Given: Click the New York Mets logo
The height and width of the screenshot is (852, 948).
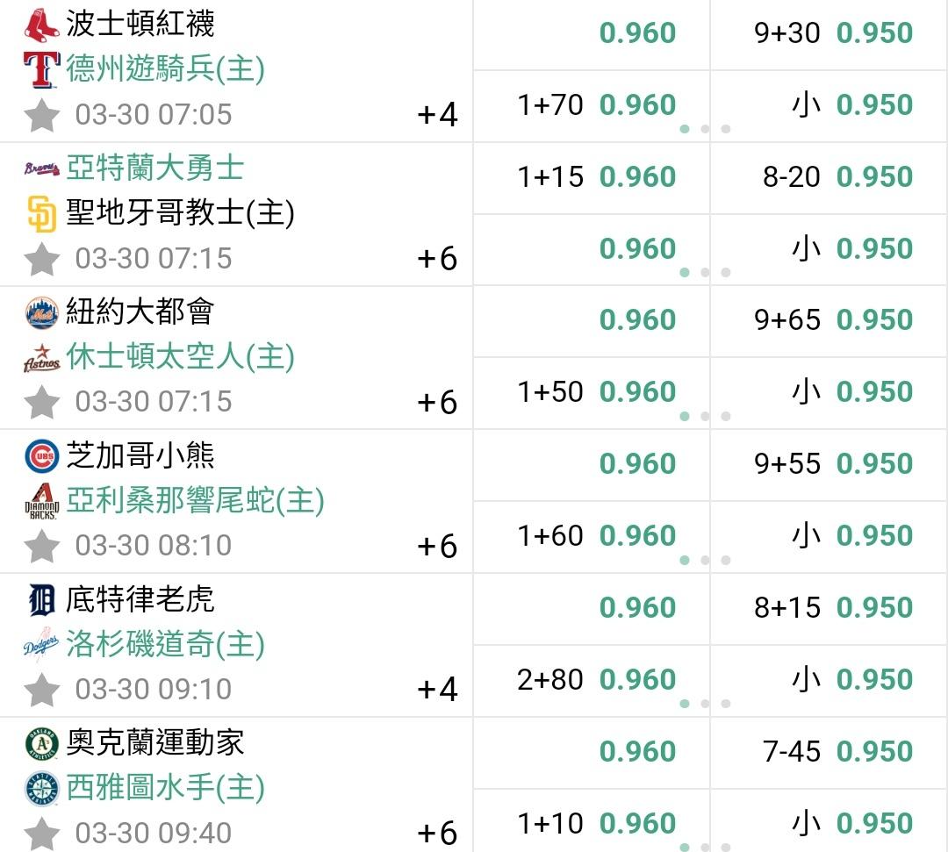Looking at the screenshot, I should pyautogui.click(x=42, y=312).
